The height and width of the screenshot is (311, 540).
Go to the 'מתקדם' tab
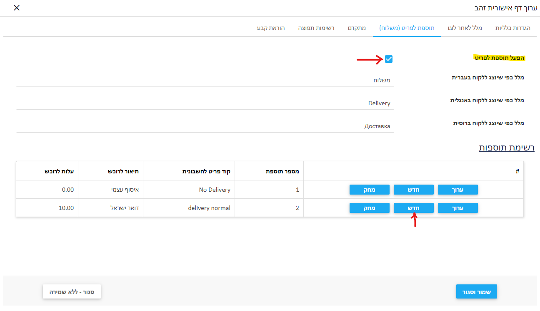point(357,28)
